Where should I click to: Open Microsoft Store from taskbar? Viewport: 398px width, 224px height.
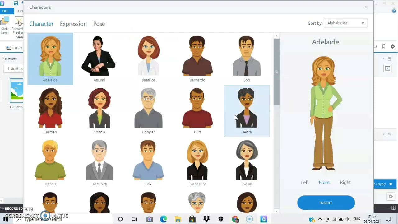192,219
